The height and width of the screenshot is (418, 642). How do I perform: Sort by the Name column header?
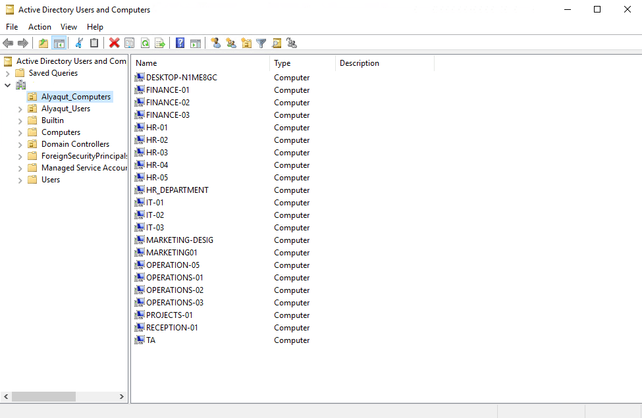(x=201, y=63)
